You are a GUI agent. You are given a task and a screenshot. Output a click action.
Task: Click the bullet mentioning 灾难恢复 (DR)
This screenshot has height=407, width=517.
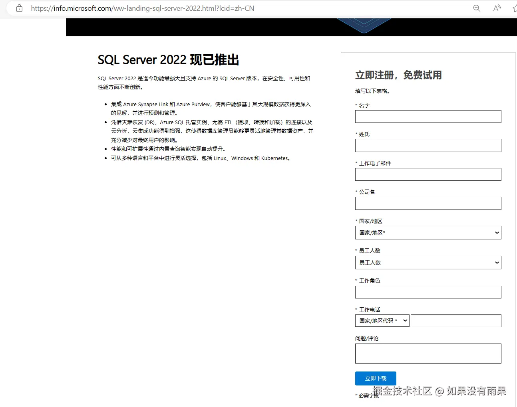212,131
